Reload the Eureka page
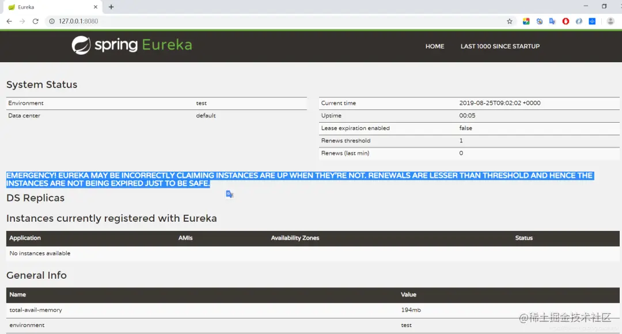622x334 pixels. point(35,21)
